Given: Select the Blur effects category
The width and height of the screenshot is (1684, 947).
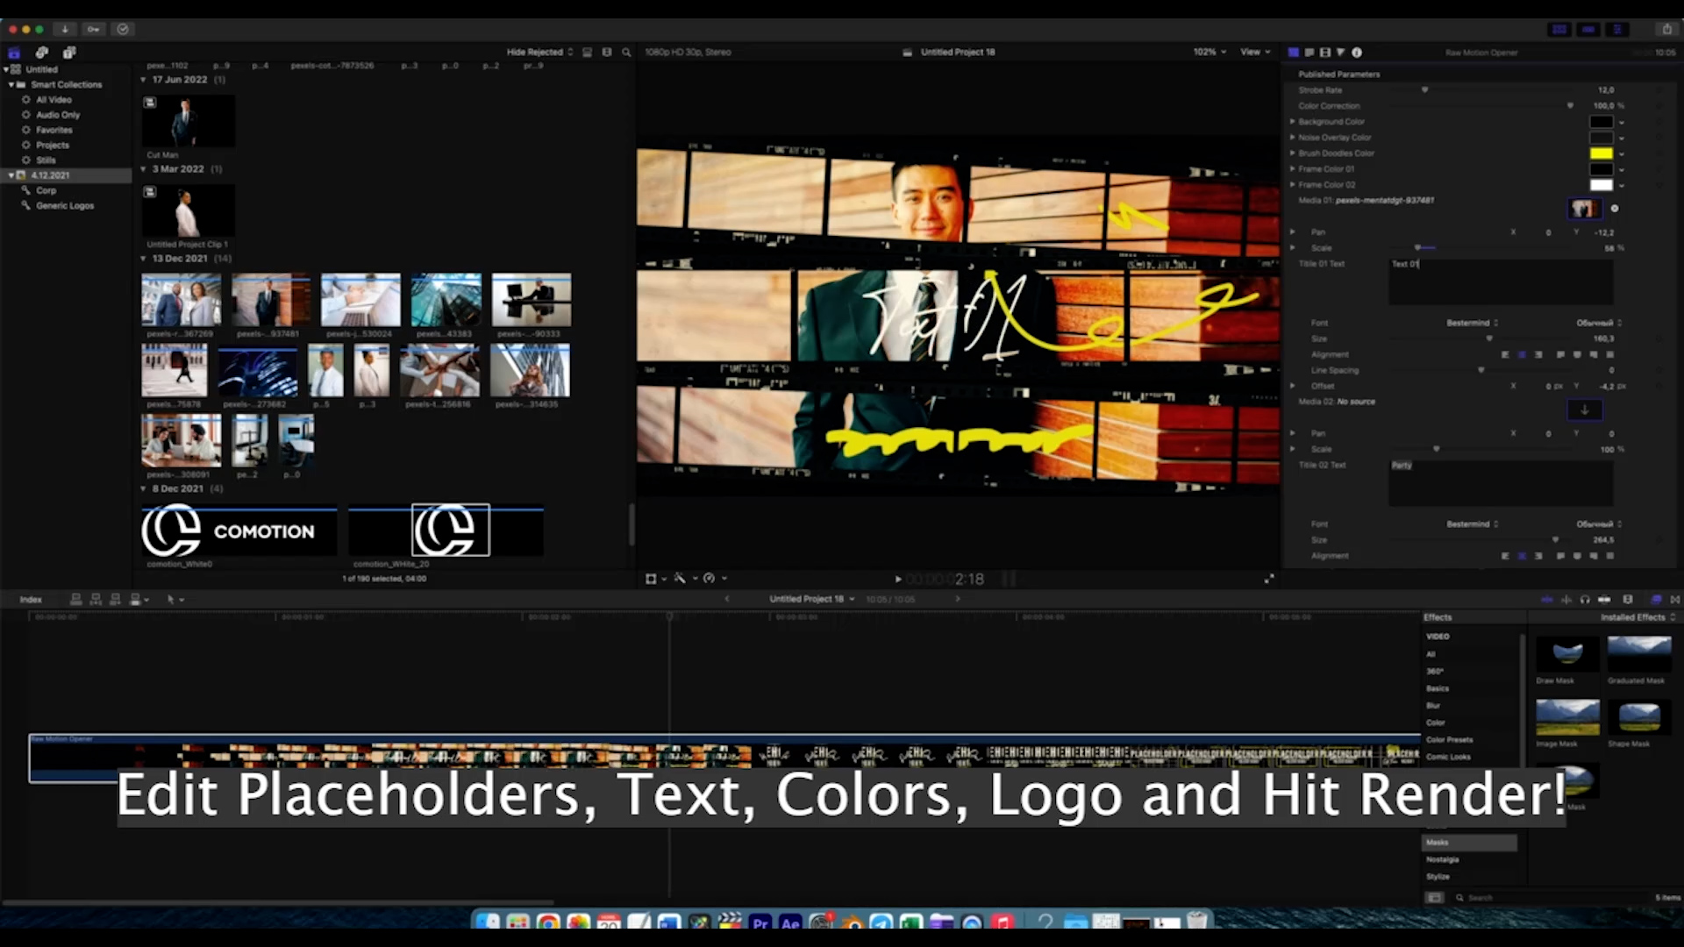Looking at the screenshot, I should click(x=1433, y=706).
